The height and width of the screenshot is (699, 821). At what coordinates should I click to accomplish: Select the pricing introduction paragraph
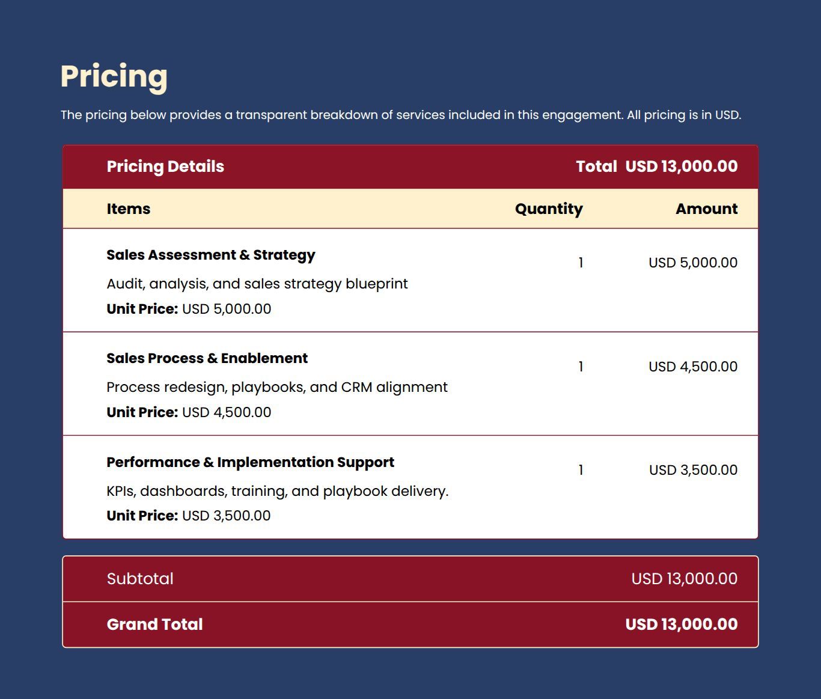click(400, 115)
